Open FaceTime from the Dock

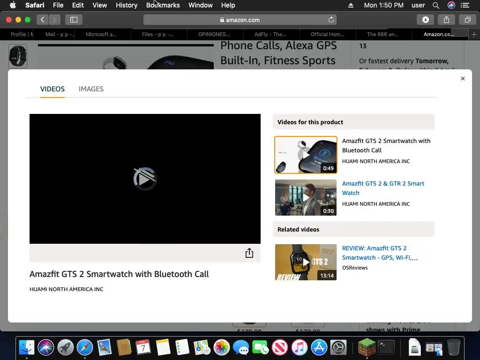(x=260, y=347)
